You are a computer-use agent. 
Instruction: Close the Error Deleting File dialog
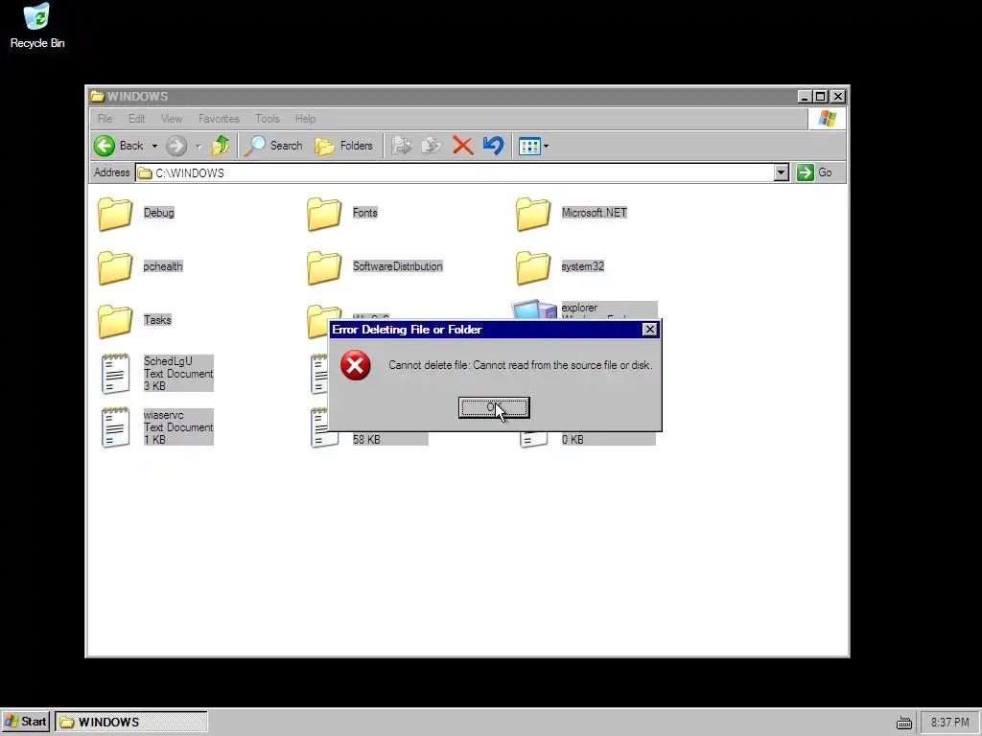click(x=649, y=330)
